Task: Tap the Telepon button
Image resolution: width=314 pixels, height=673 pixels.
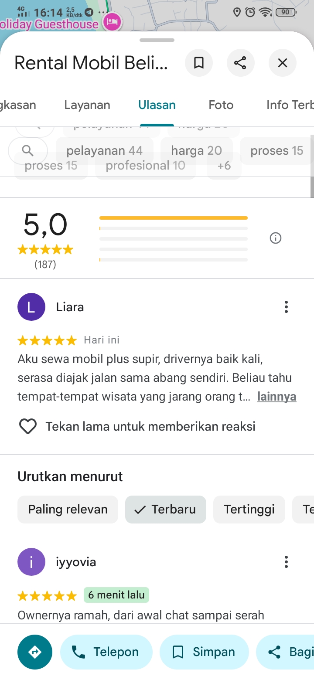Action: coord(106,652)
